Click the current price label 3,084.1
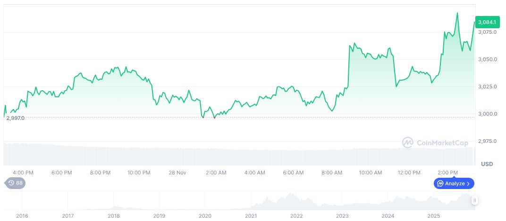The width and height of the screenshot is (506, 221). click(487, 22)
